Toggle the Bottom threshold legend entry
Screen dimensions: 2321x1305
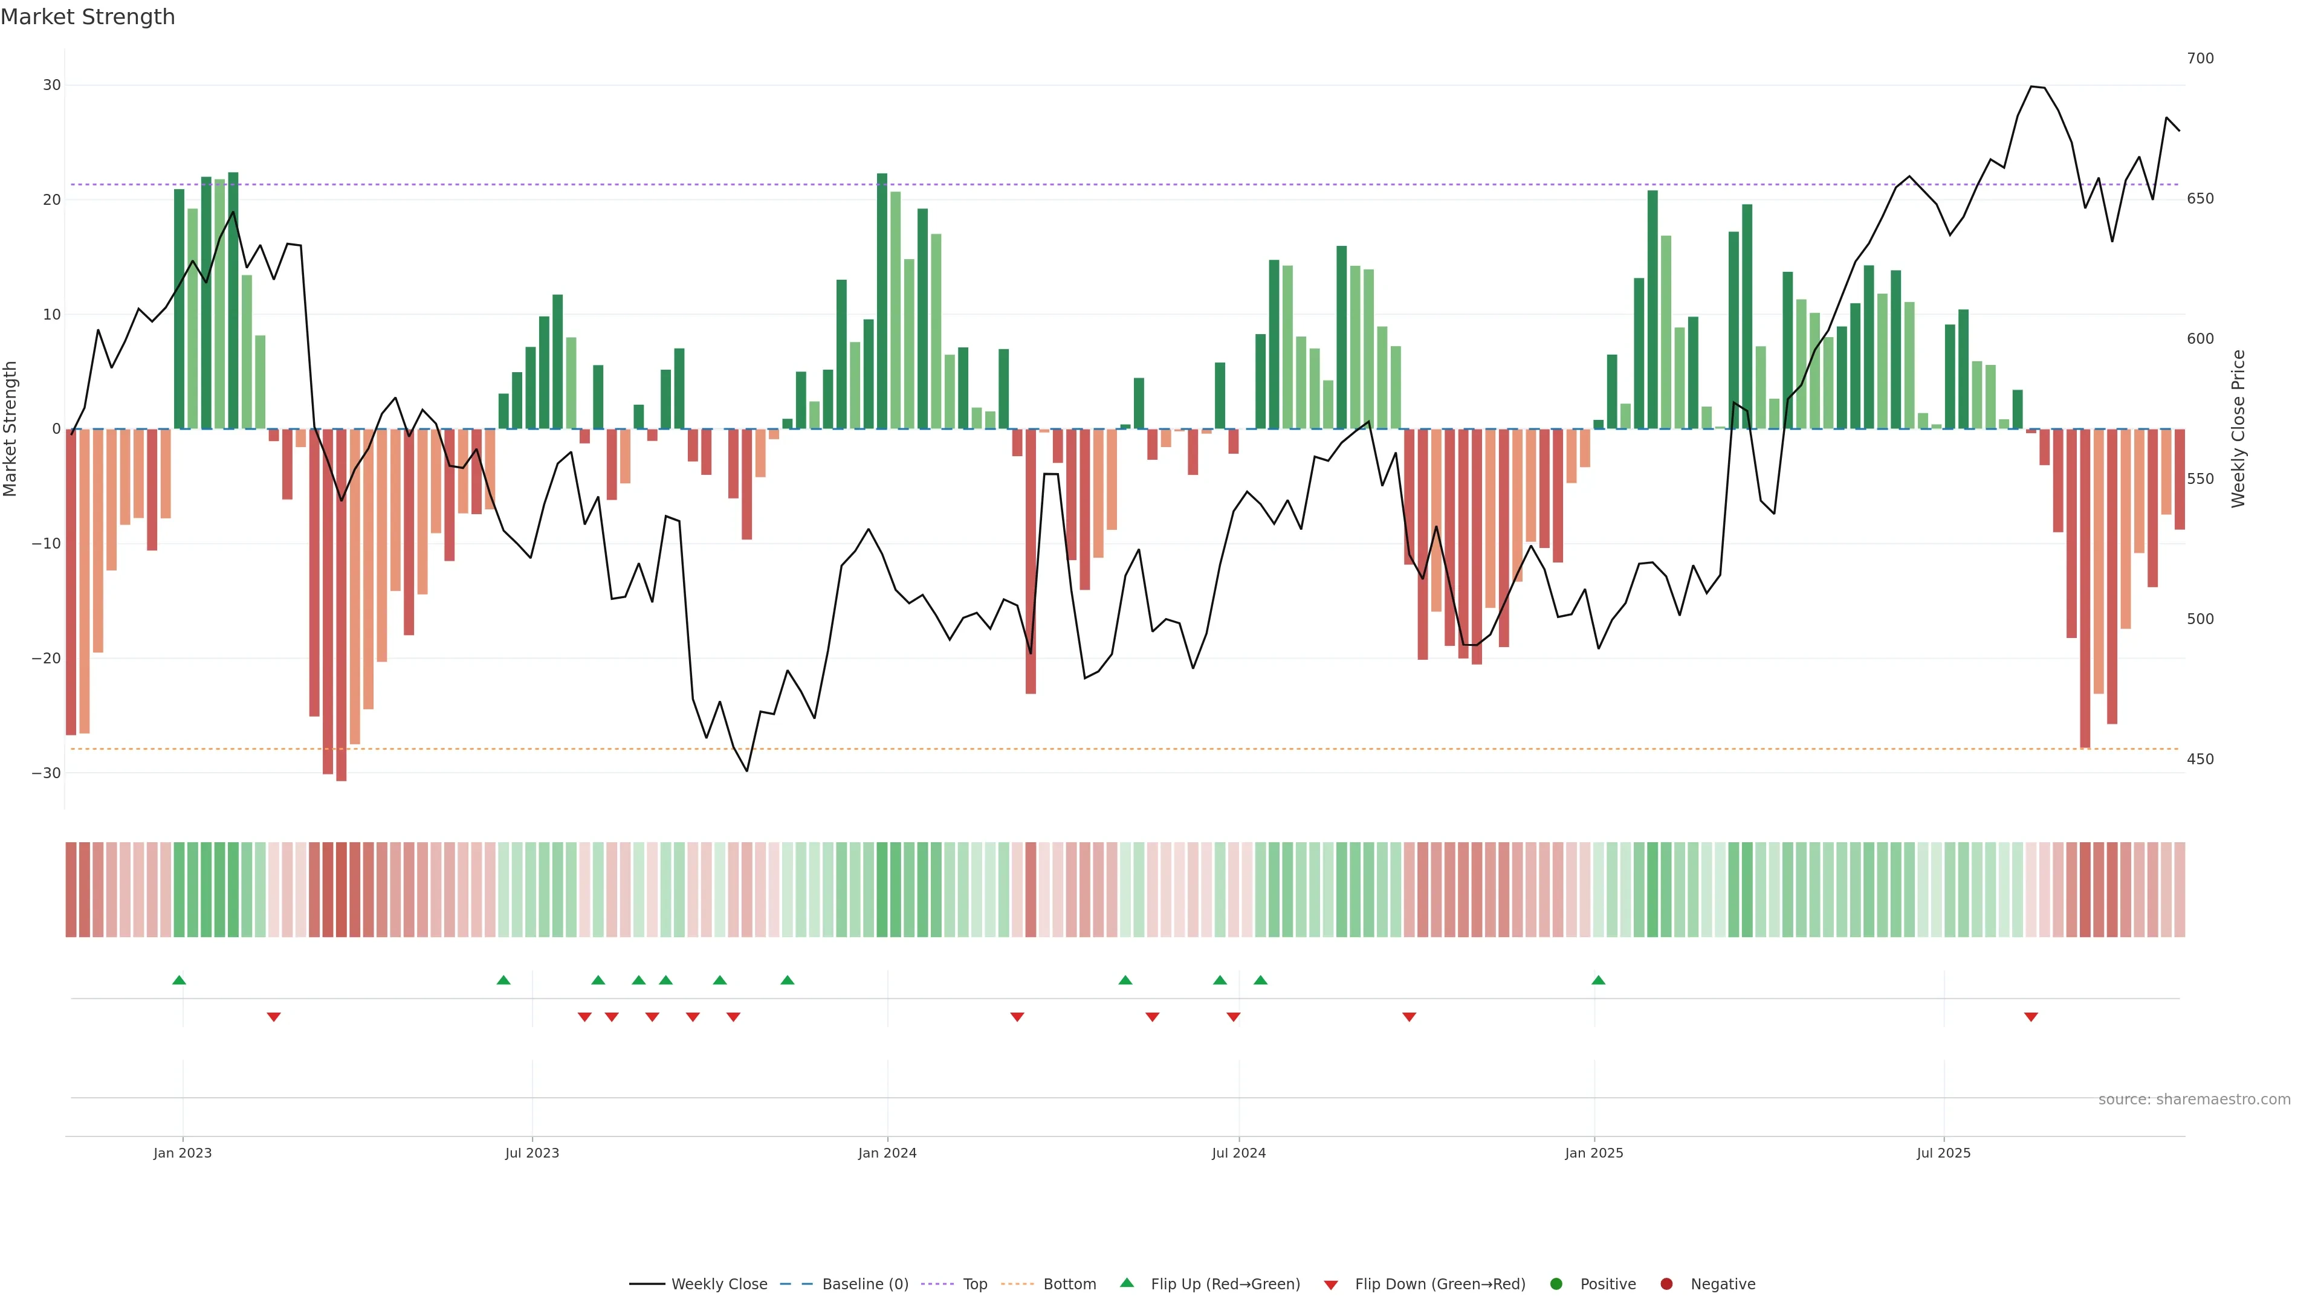tap(1069, 1284)
